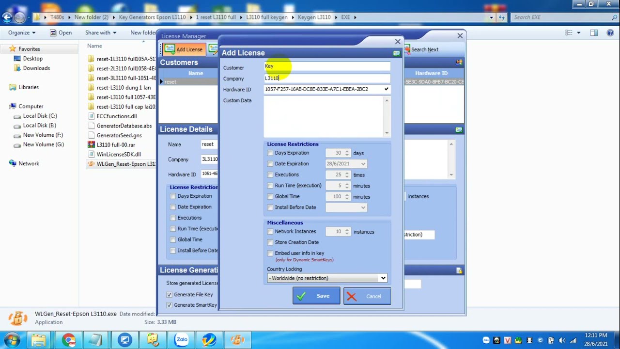This screenshot has height=349, width=620.
Task: Click the Customer name input field
Action: (x=327, y=67)
